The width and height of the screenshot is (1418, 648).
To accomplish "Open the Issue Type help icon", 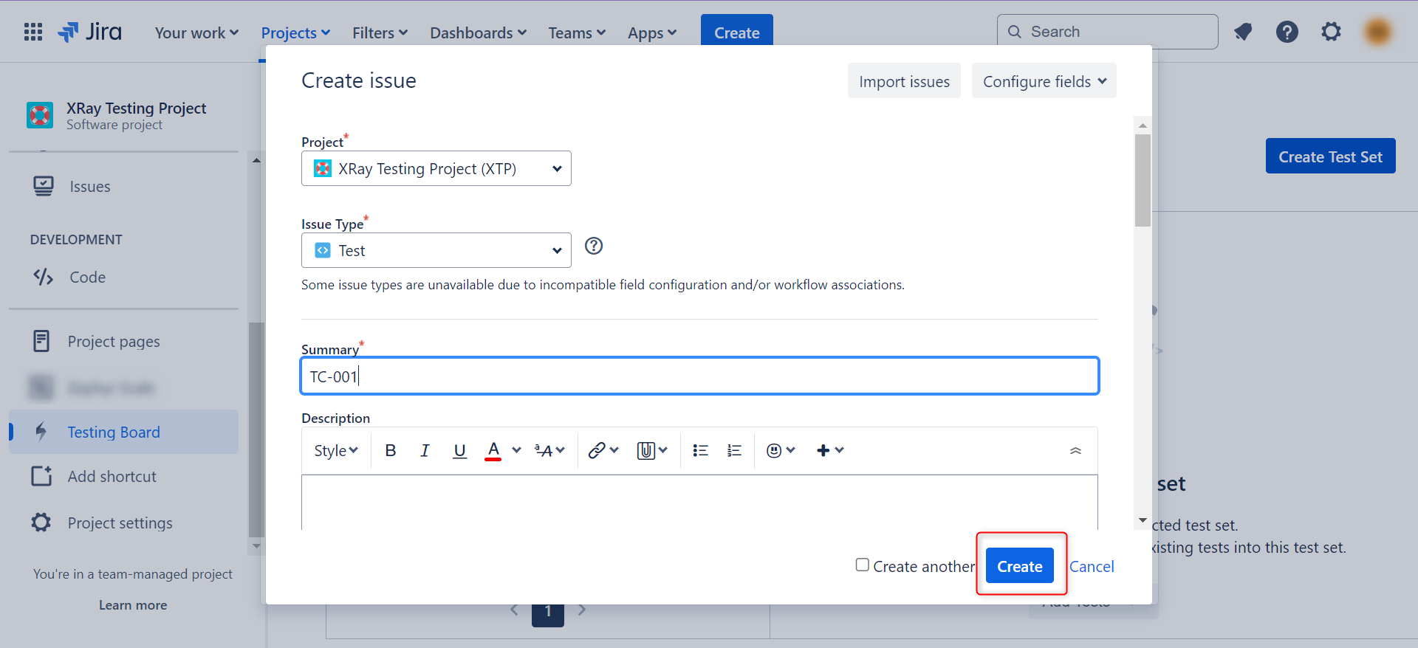I will (594, 246).
